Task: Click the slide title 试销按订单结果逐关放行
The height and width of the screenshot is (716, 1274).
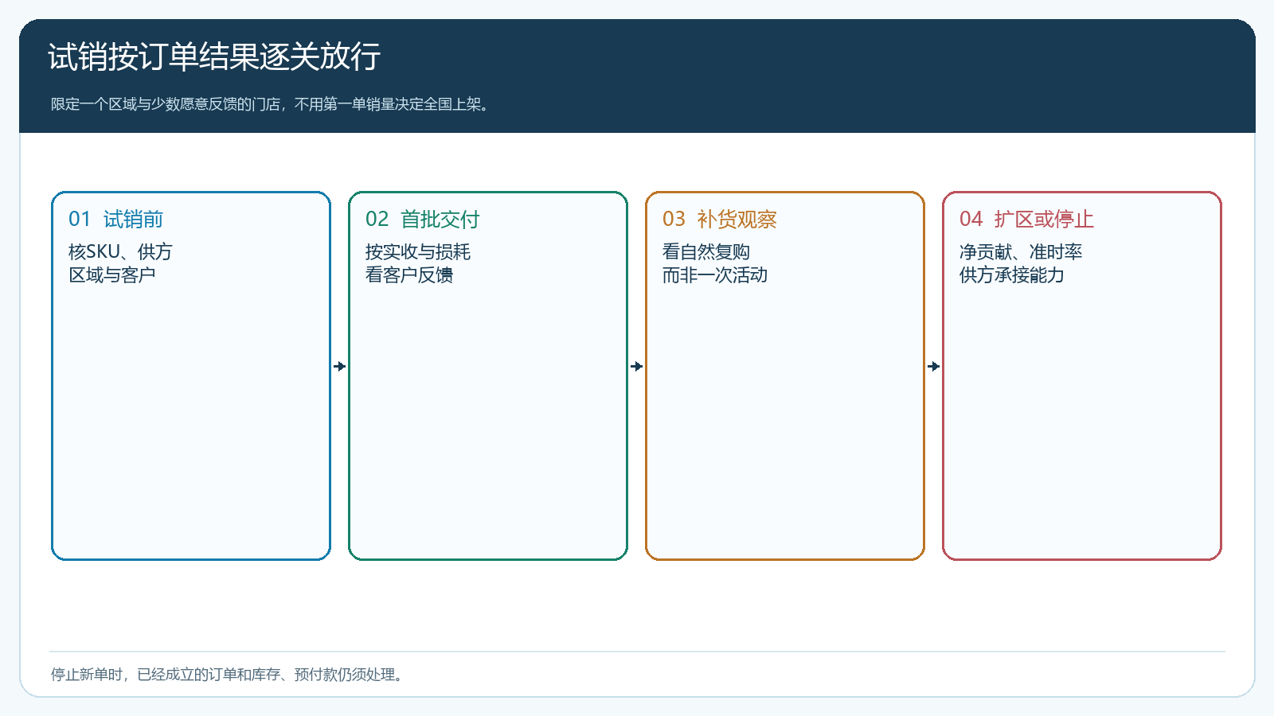Action: tap(214, 57)
